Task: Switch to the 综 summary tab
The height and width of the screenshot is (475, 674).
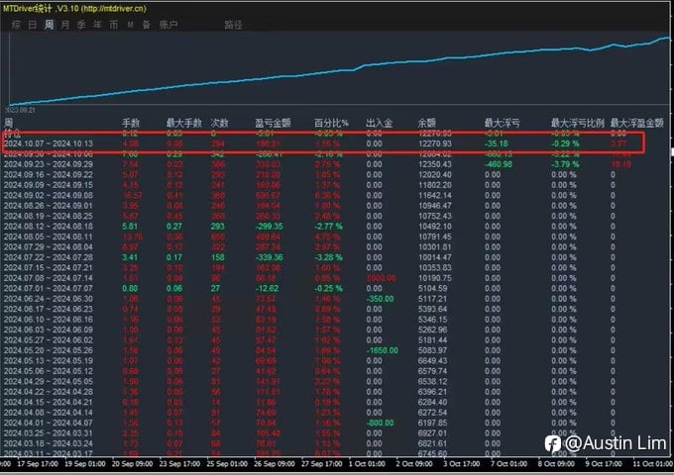Action: pos(16,25)
